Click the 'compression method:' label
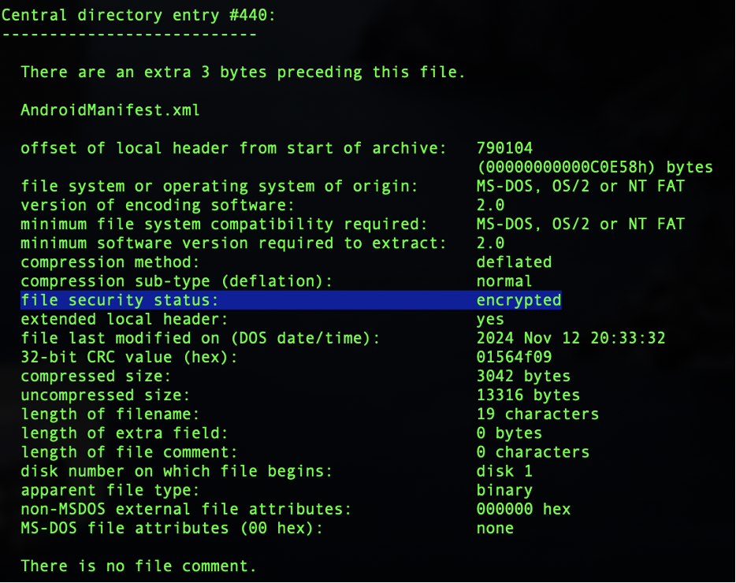Image resolution: width=736 pixels, height=583 pixels. (x=110, y=262)
